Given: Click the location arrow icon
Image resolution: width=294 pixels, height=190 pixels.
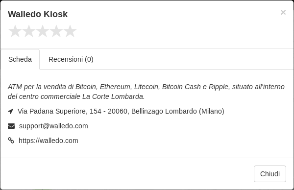Looking at the screenshot, I should (x=11, y=111).
